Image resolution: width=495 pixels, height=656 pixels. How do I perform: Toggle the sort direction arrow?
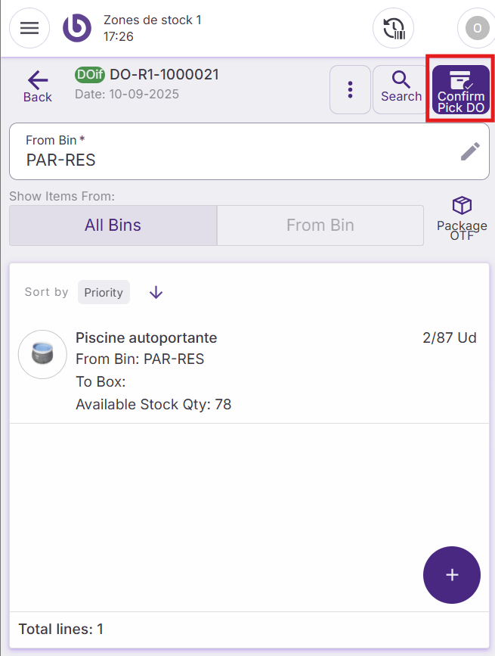156,292
